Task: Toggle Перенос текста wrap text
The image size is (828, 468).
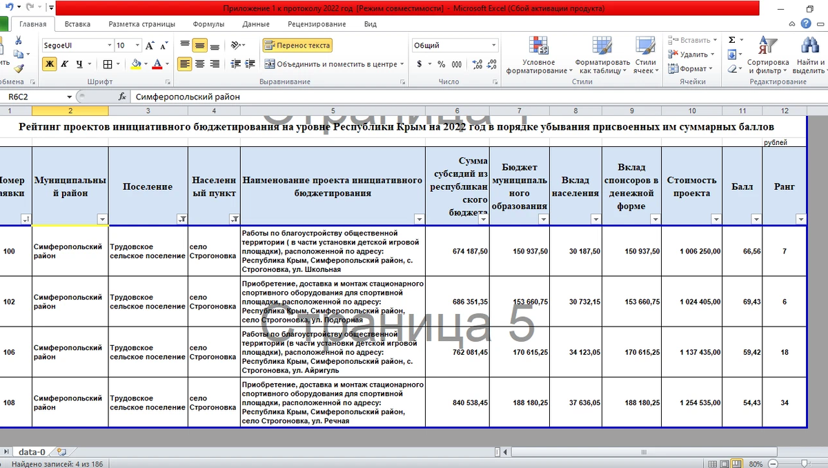Action: tap(297, 46)
